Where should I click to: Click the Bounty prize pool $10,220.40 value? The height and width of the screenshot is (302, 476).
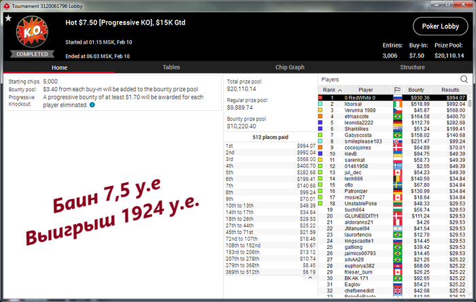241,126
